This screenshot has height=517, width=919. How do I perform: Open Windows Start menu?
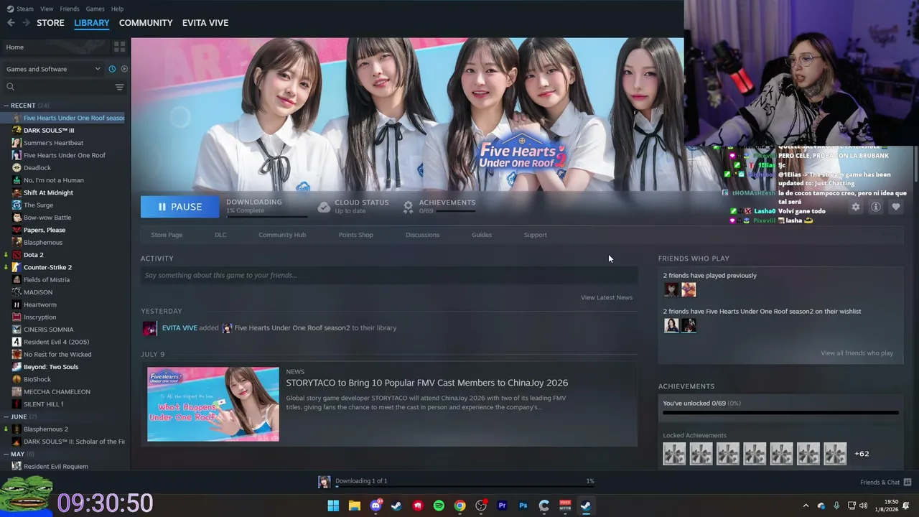pos(333,506)
